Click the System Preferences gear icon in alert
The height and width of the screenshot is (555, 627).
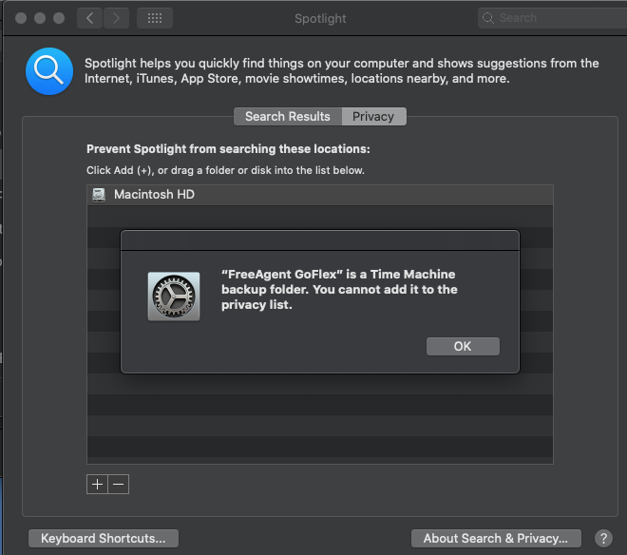pos(174,297)
